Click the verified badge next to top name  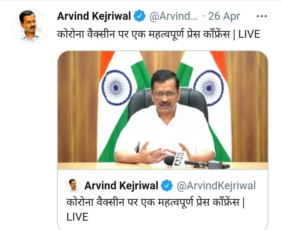(139, 16)
